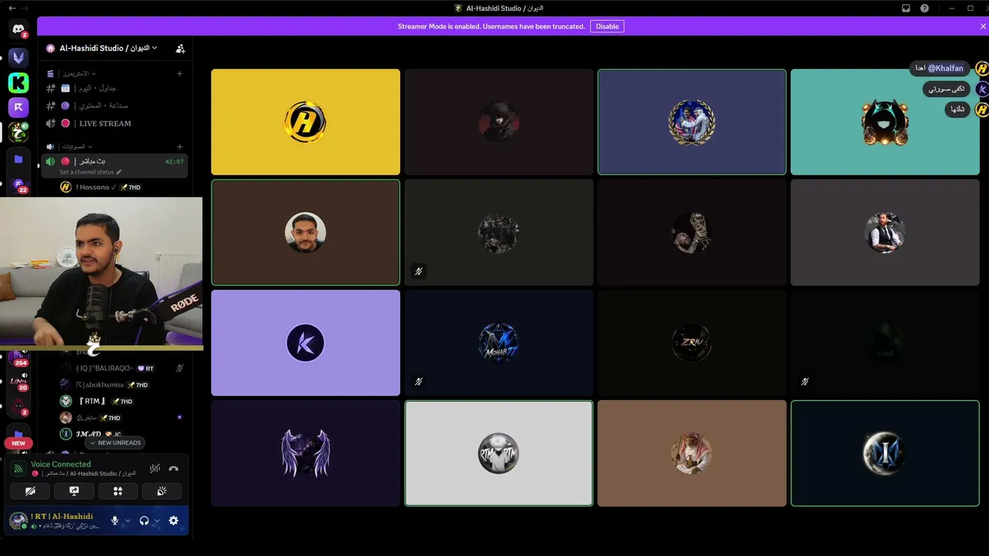Viewport: 989px width, 556px height.
Task: Focus the gray RTM participant tile
Action: point(498,453)
